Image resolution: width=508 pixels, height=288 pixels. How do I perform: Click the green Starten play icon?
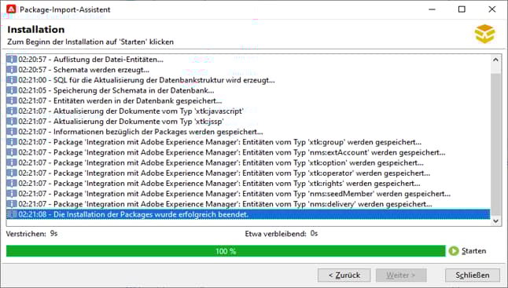point(454,251)
